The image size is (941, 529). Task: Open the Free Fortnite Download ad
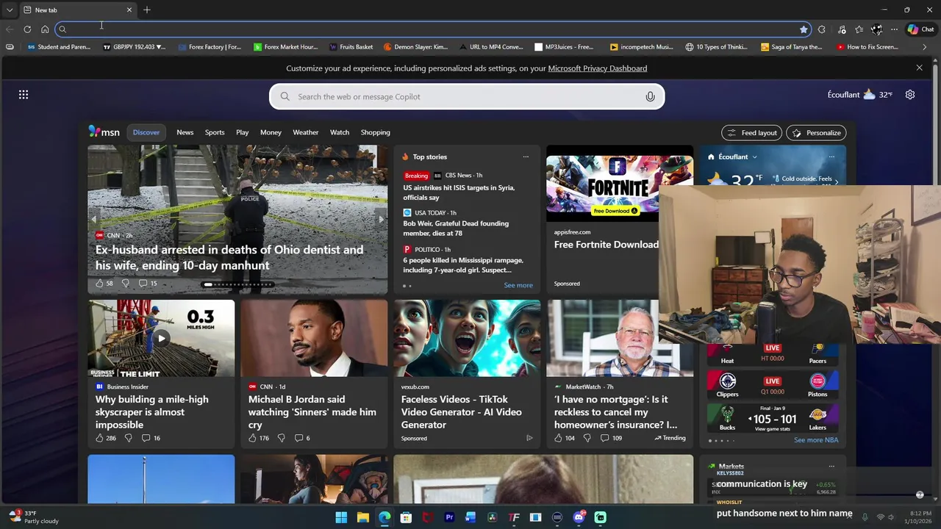607,245
